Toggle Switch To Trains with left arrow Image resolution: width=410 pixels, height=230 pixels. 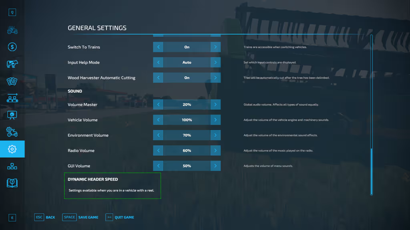(x=158, y=47)
